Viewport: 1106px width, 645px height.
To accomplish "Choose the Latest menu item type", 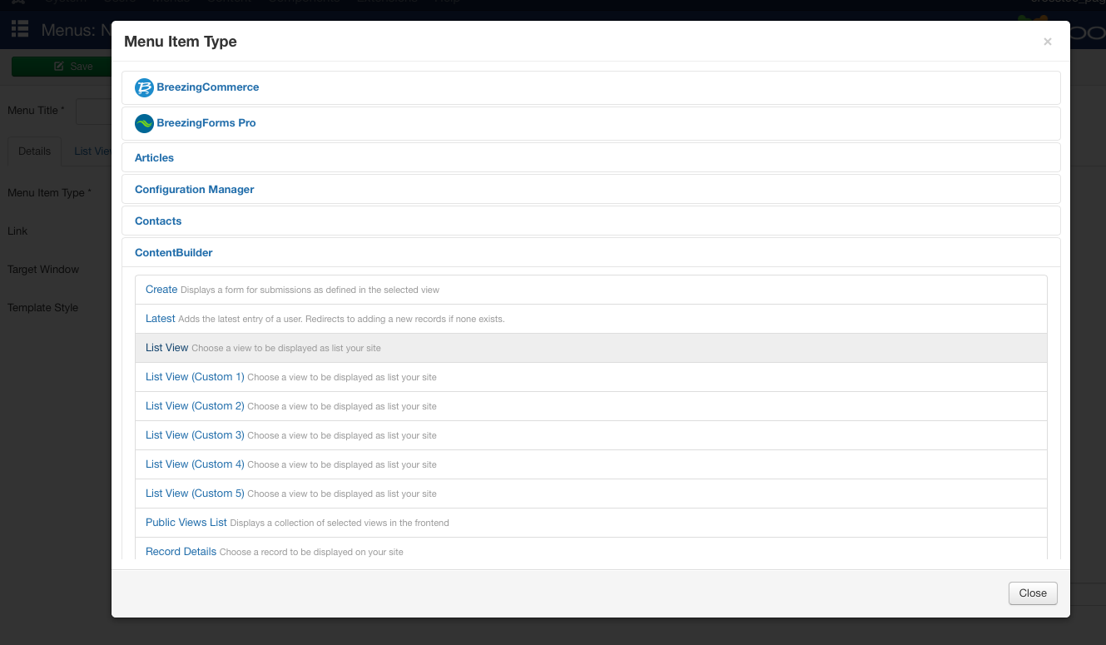I will (x=591, y=319).
